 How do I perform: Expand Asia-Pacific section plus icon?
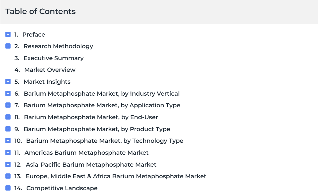click(8, 164)
